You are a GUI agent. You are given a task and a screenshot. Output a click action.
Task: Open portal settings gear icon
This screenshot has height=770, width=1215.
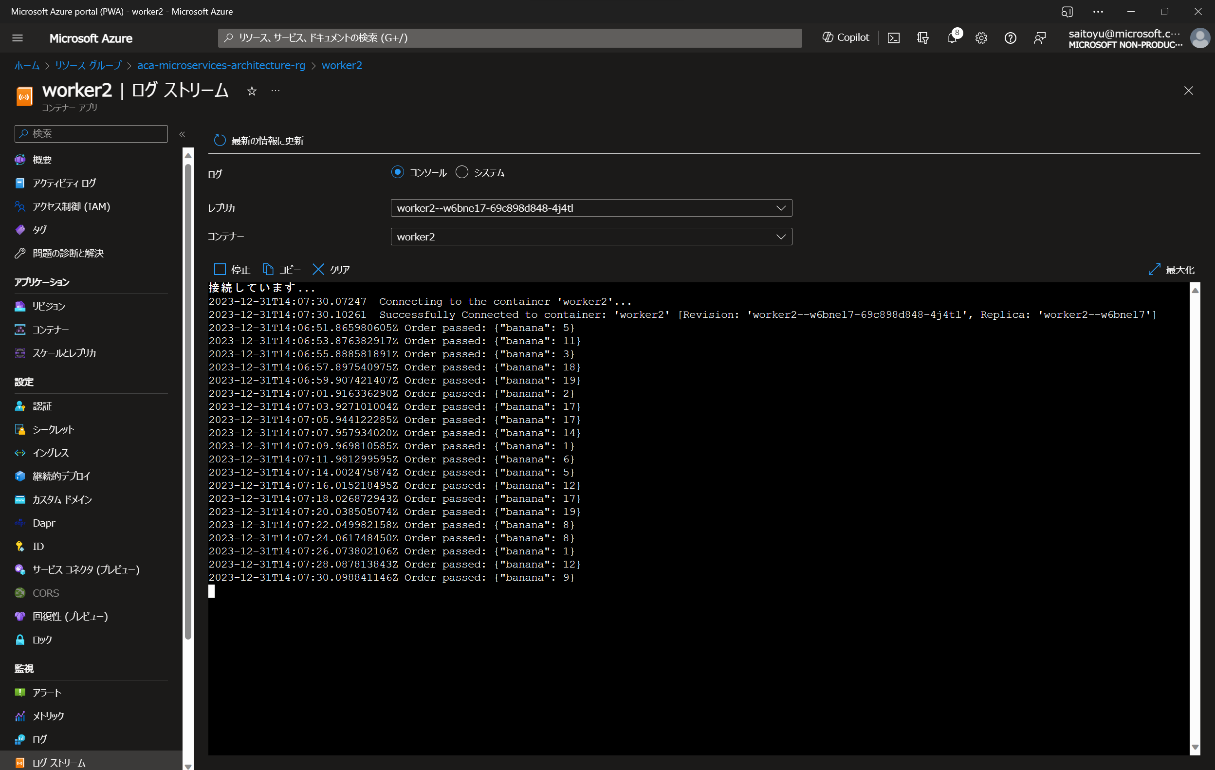tap(981, 38)
